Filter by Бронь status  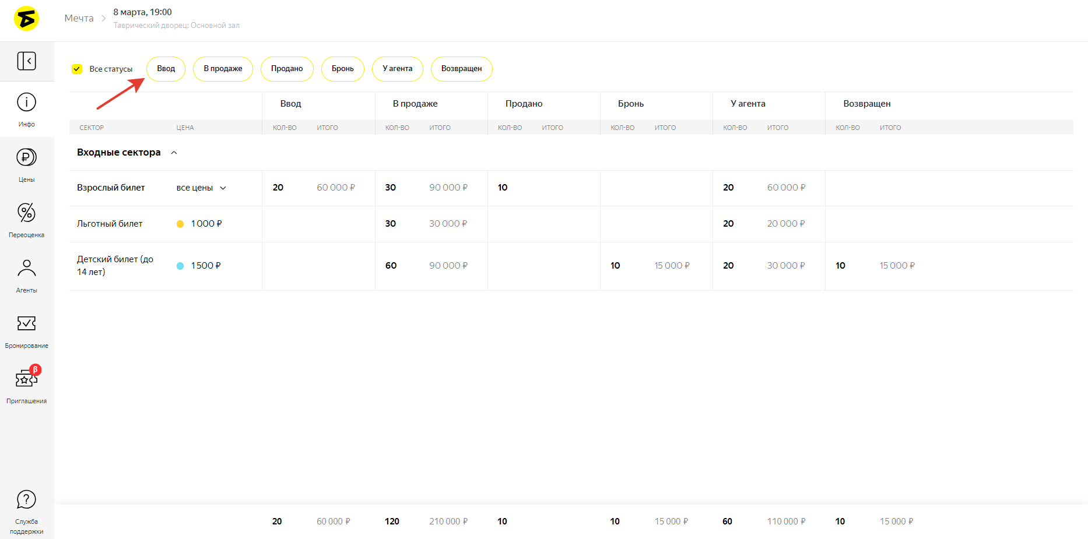point(342,69)
